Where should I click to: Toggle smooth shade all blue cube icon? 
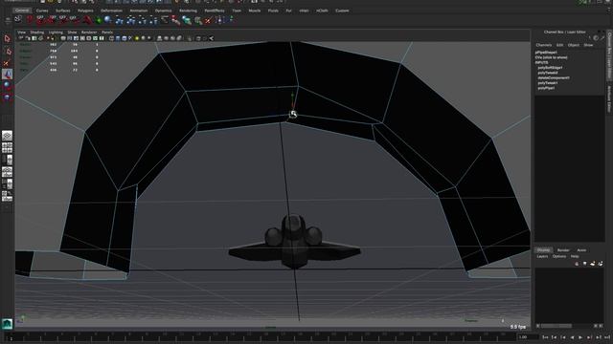pyautogui.click(x=118, y=38)
